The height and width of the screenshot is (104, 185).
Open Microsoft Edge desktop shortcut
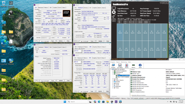pyautogui.click(x=4, y=43)
